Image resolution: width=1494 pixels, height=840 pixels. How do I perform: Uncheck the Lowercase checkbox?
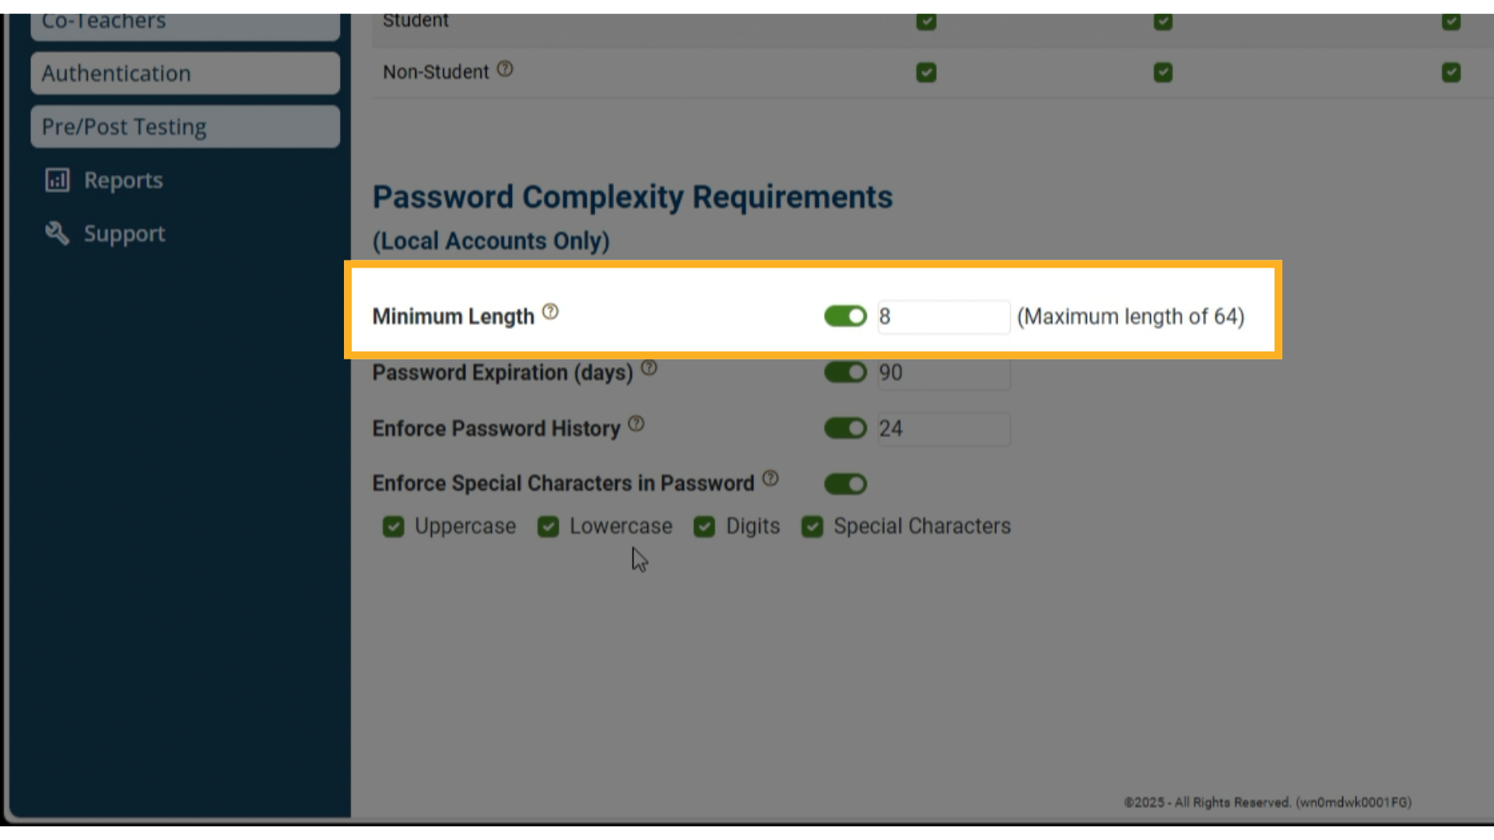coord(549,527)
